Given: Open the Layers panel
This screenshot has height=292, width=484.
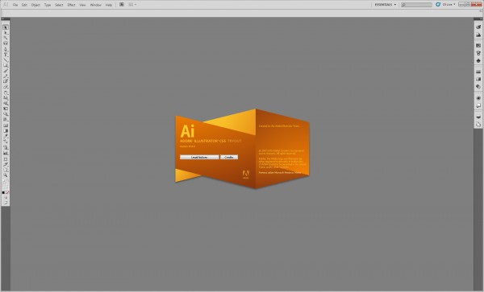Looking at the screenshot, I should [x=478, y=117].
